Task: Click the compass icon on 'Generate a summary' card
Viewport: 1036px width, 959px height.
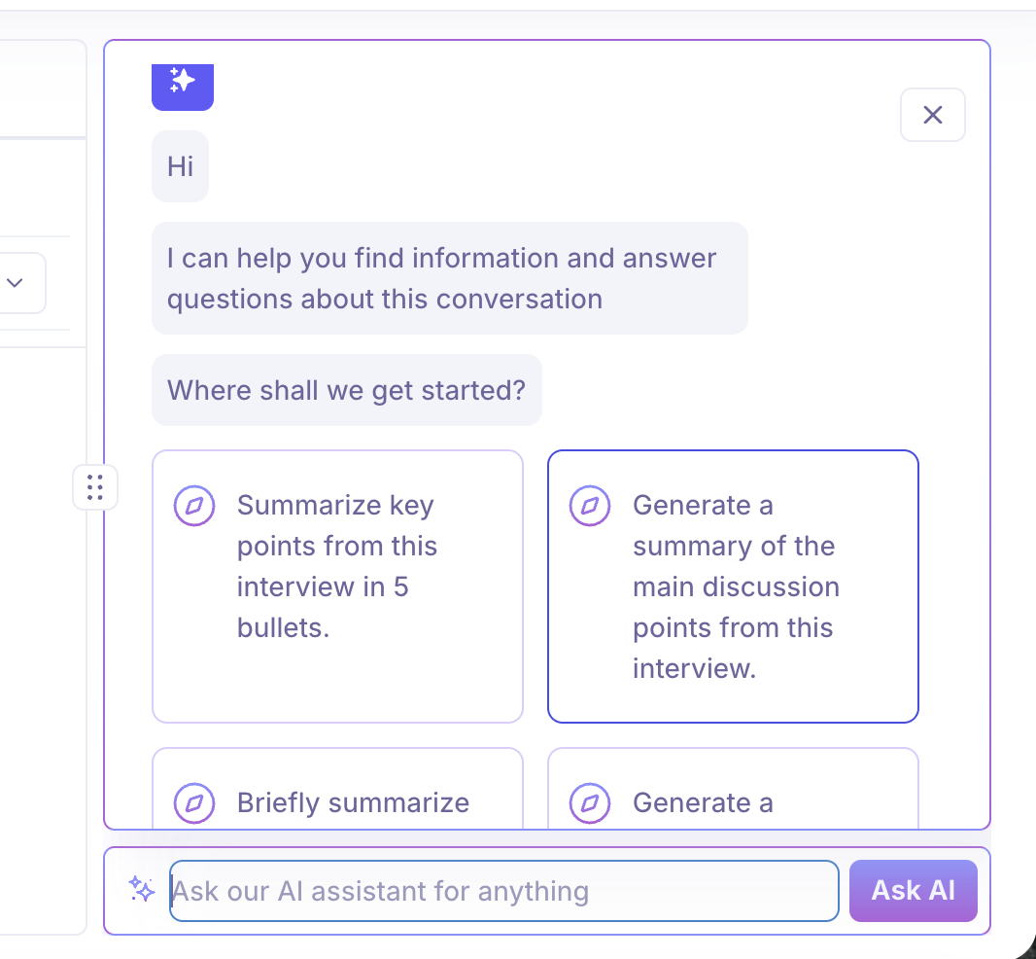Action: coord(589,506)
